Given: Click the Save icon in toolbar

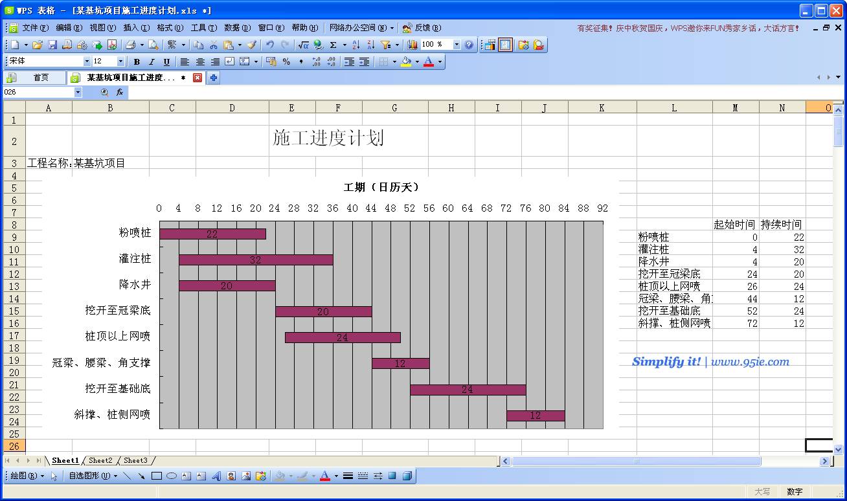Looking at the screenshot, I should [x=52, y=45].
